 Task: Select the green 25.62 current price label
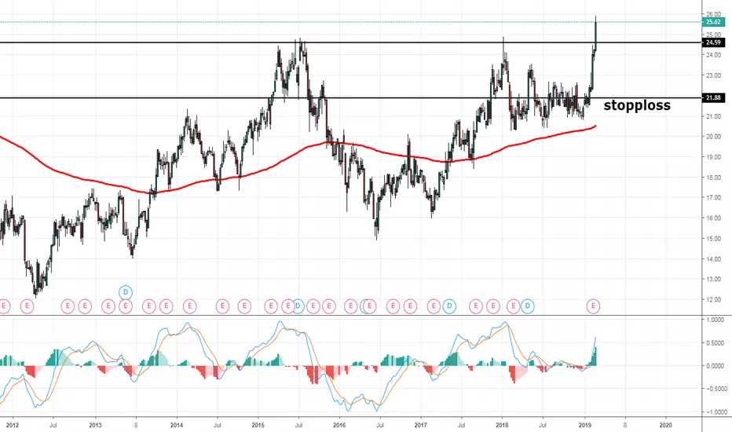pyautogui.click(x=713, y=22)
